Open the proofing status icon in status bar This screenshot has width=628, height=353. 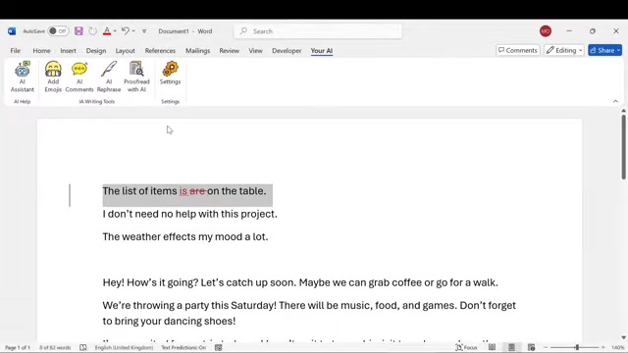click(82, 347)
